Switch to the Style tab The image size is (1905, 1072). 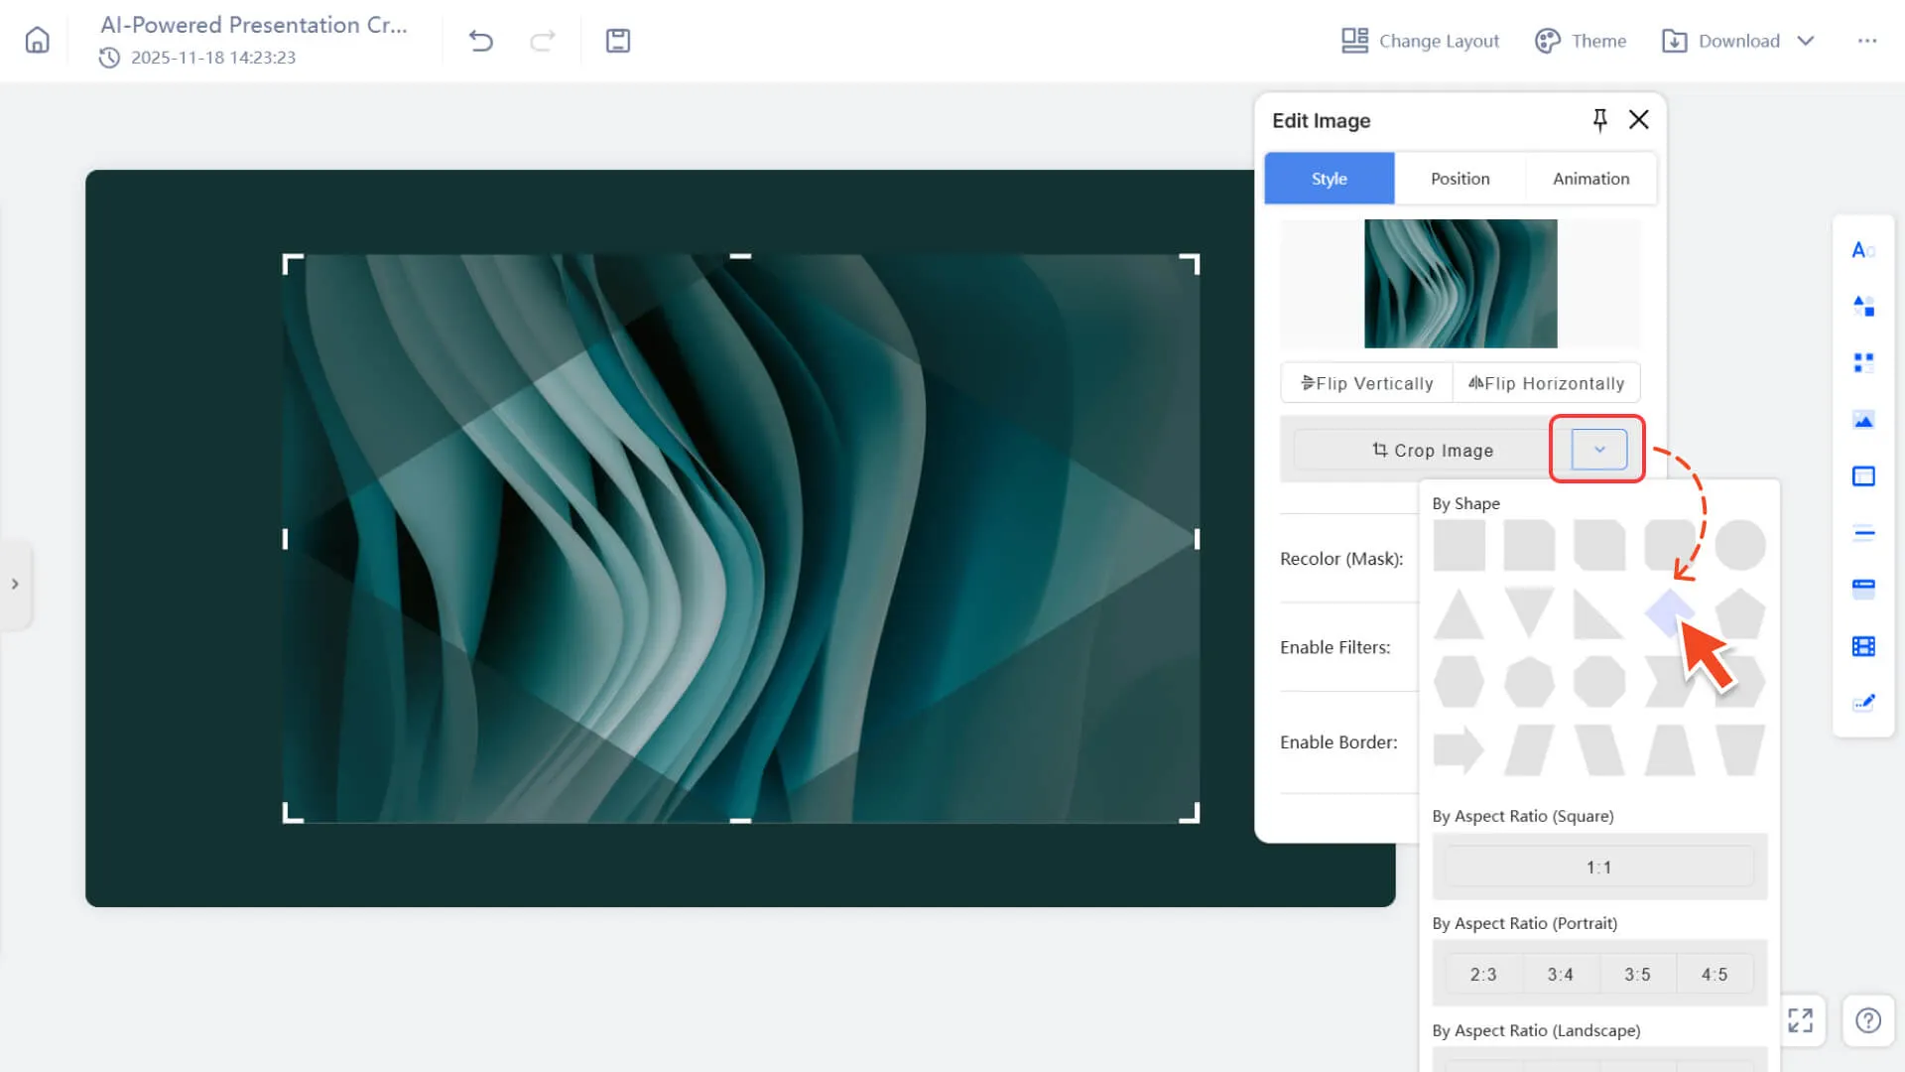click(x=1330, y=179)
